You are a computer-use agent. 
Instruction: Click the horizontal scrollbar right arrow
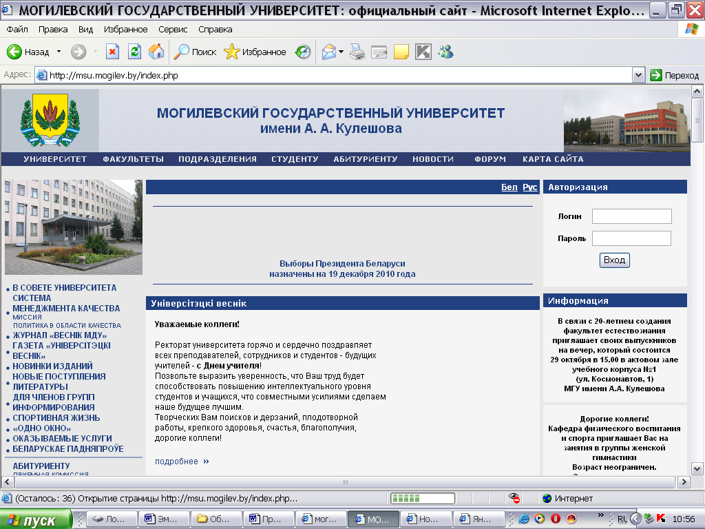tap(684, 481)
